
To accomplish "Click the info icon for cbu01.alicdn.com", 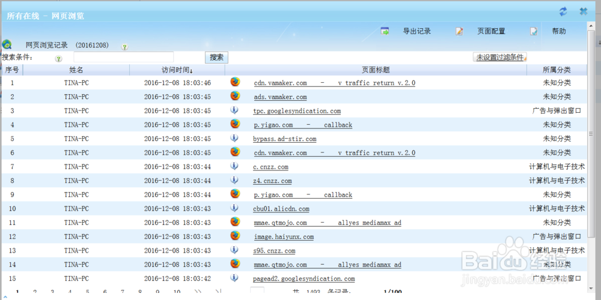I will tap(234, 208).
